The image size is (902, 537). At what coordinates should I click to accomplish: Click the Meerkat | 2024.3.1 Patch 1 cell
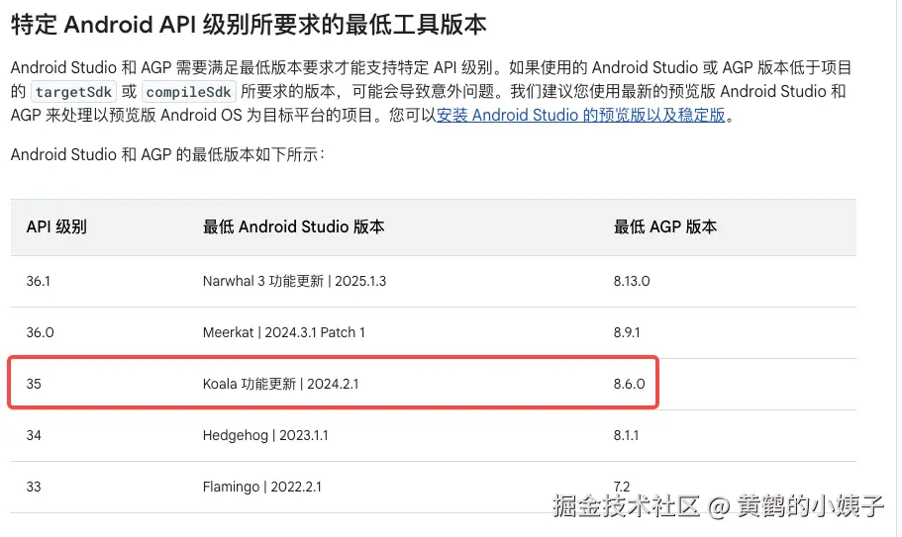(x=283, y=332)
